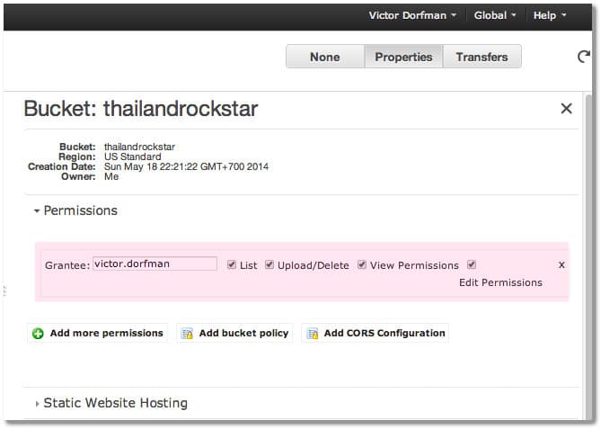Click the Add bucket policy button
Viewport: 601px width, 429px height.
point(234,333)
